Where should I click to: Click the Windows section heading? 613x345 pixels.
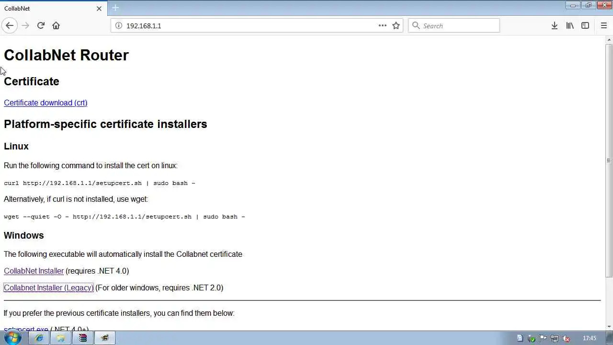coord(24,235)
